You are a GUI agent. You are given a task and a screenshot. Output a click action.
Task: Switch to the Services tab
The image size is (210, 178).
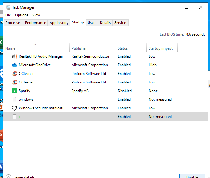tap(121, 23)
